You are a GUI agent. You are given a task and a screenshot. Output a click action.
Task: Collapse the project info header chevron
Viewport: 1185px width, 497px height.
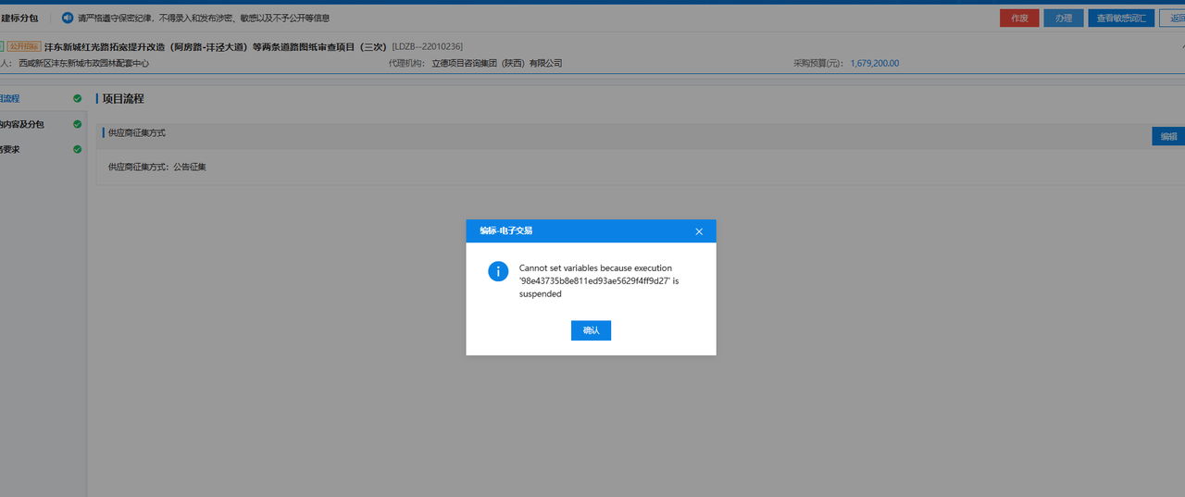tap(1181, 46)
